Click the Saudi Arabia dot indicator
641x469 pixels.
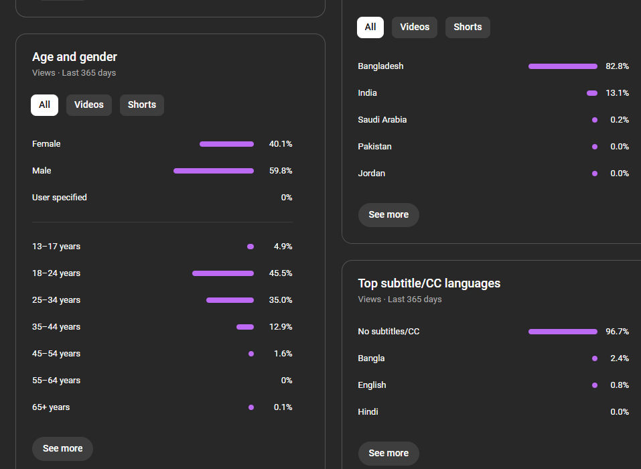(x=595, y=120)
